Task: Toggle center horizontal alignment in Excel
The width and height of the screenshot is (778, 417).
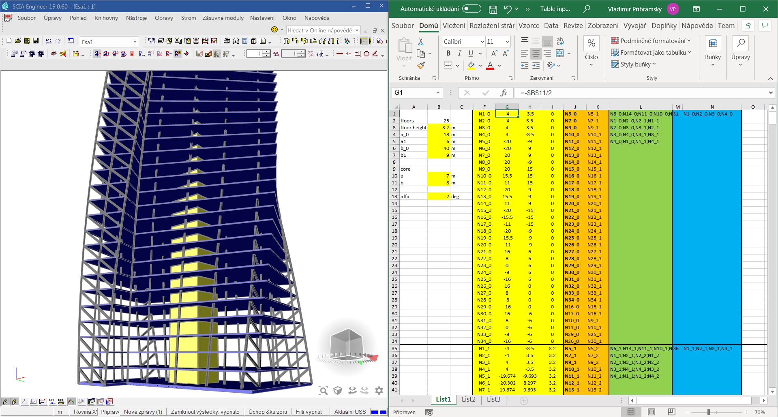Action: coord(536,53)
